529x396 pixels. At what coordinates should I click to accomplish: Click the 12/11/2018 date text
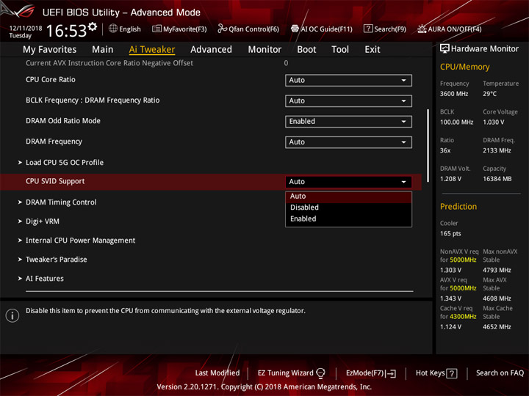click(26, 29)
